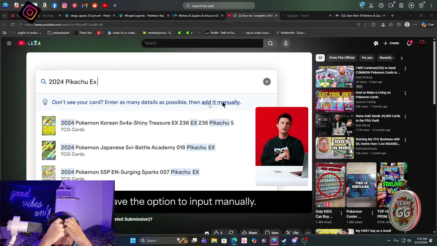Open 'english to arabic' bookmark
437x246 pixels.
pos(27,33)
